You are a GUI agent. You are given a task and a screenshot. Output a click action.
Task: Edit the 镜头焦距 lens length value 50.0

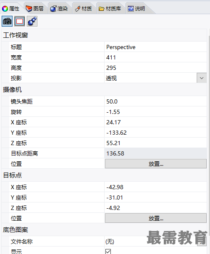point(155,101)
